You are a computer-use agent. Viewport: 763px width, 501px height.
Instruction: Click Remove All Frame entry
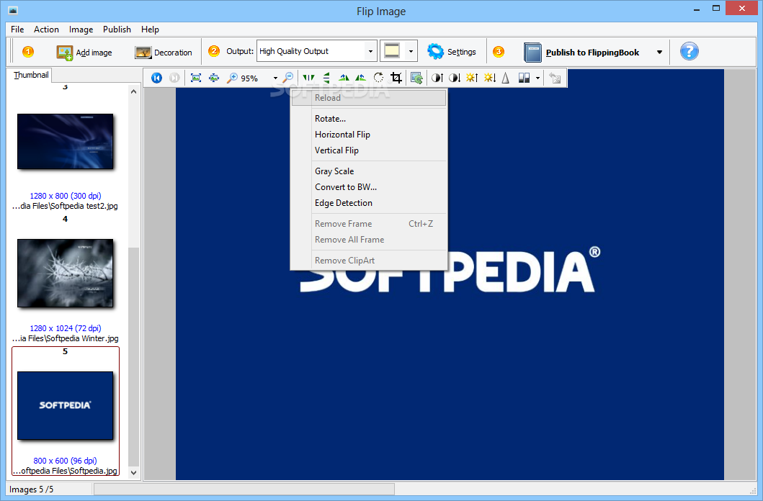coord(369,240)
